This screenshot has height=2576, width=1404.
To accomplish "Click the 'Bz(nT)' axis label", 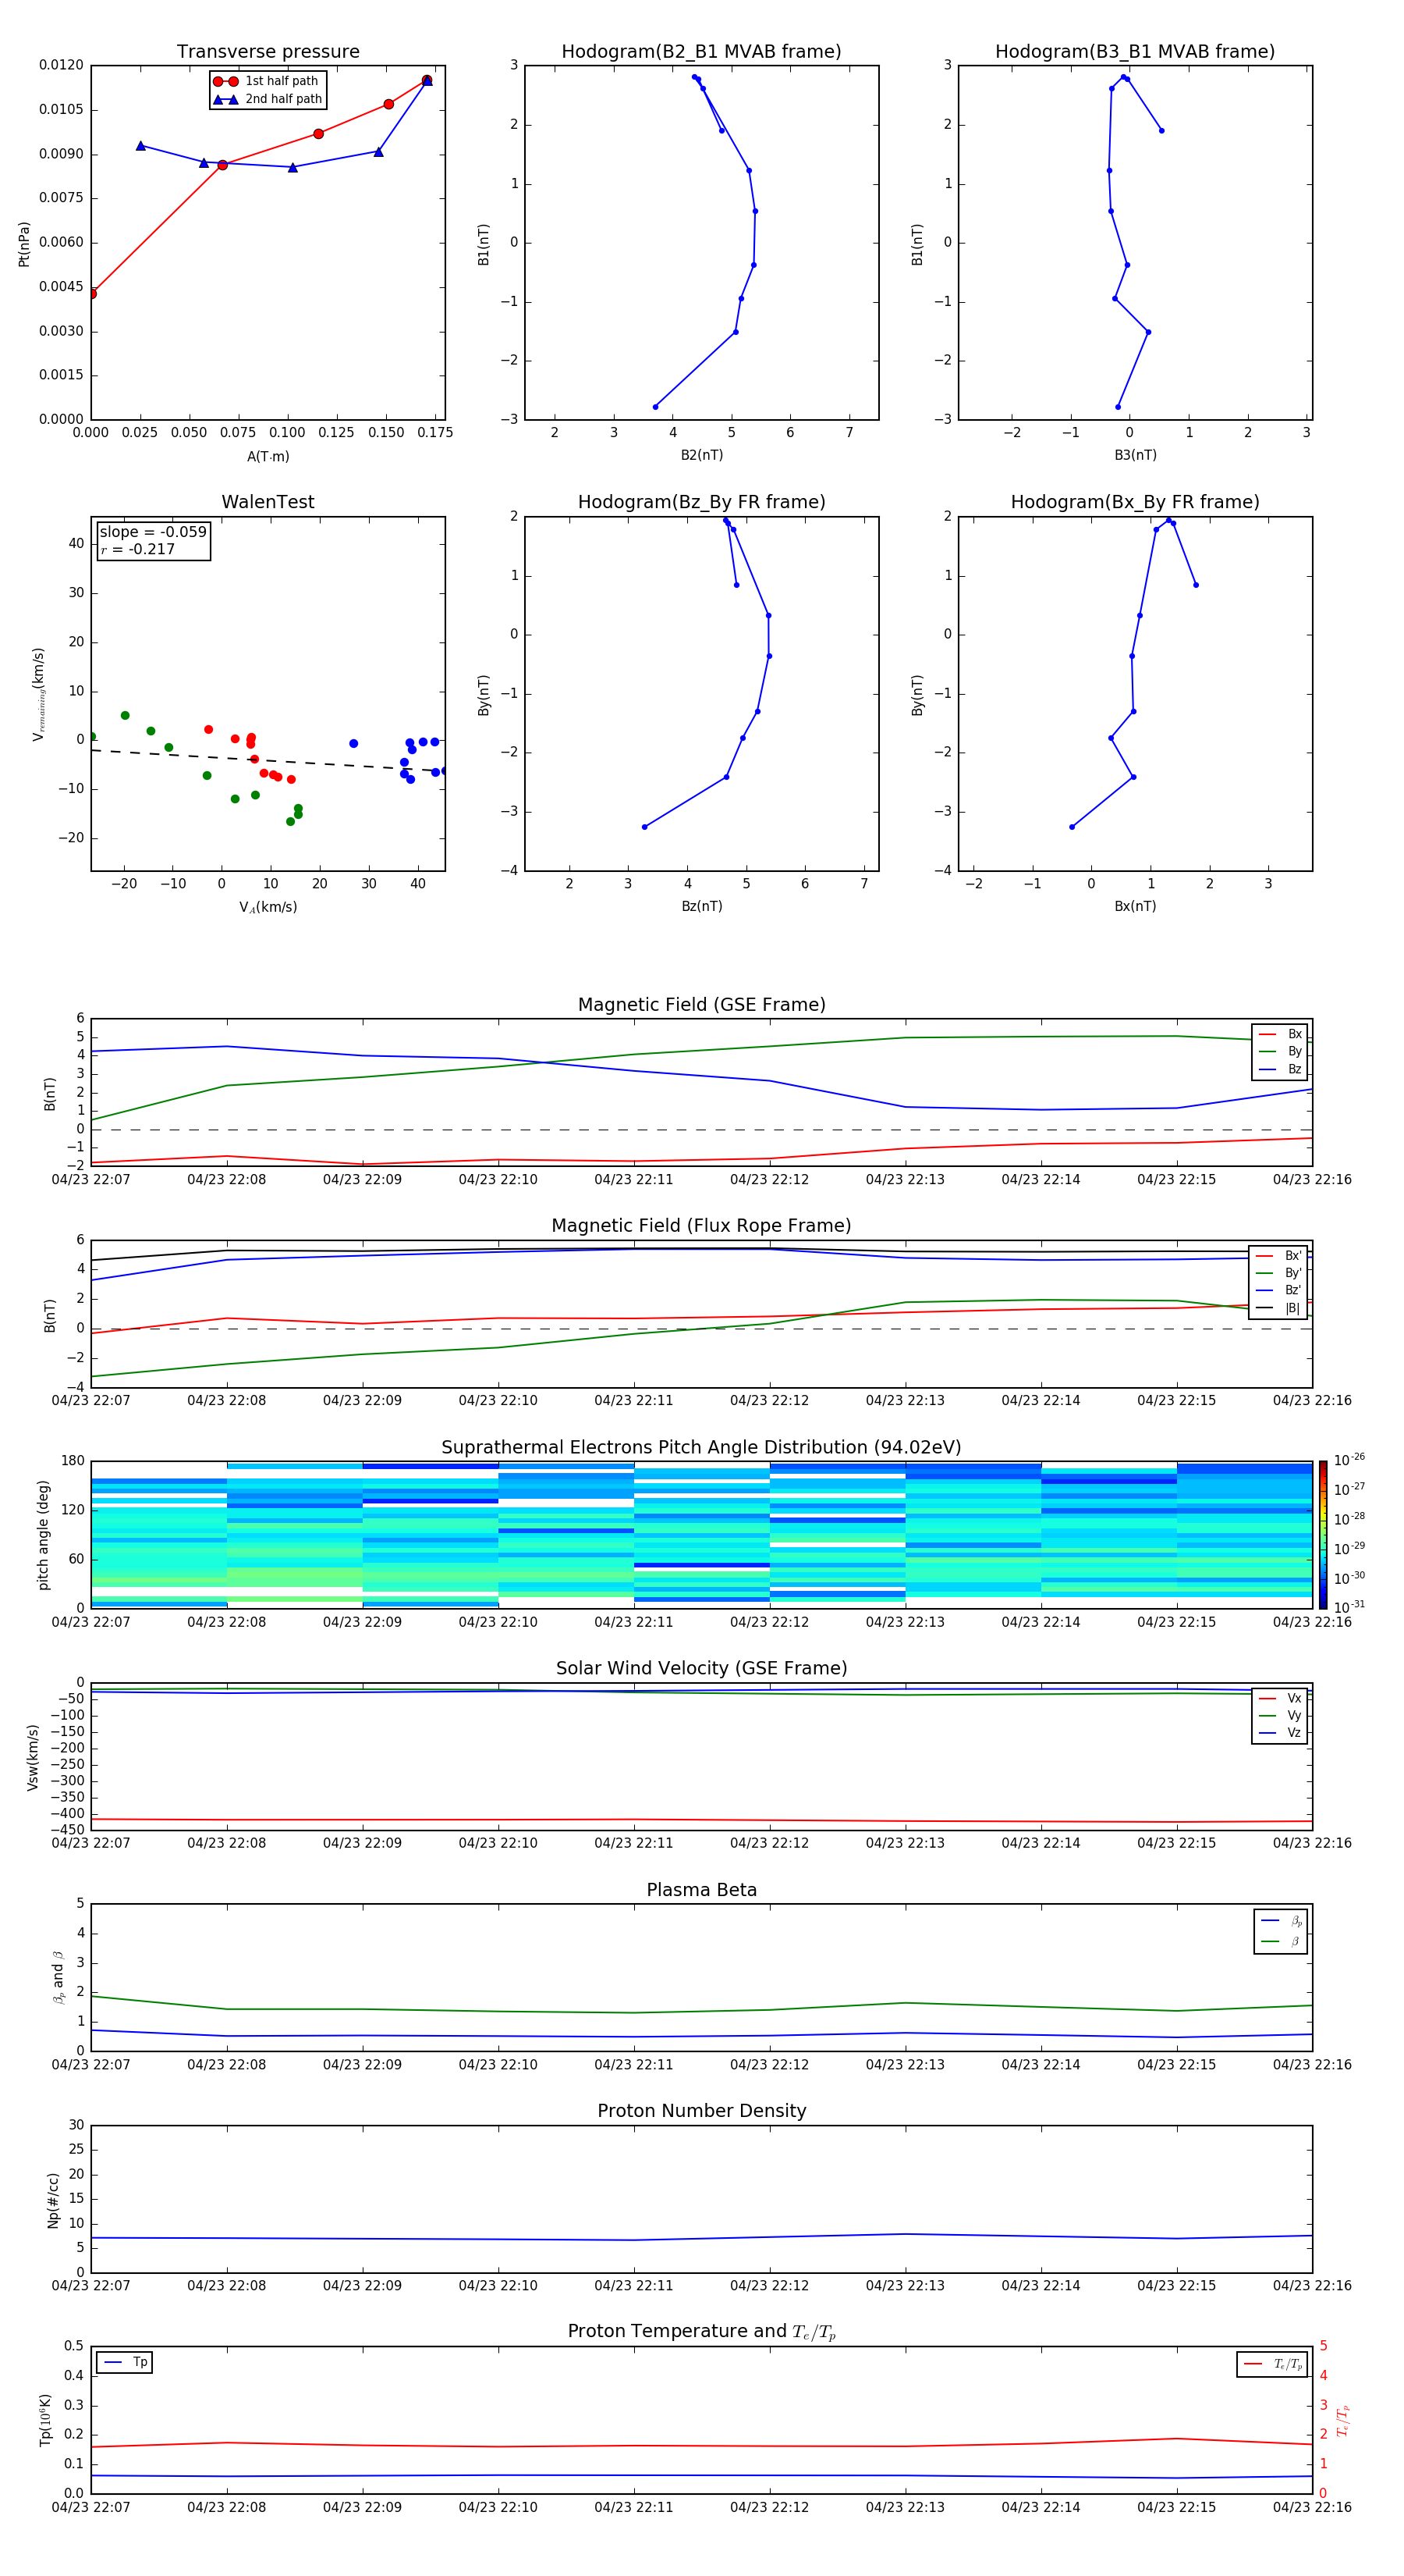I will (x=701, y=906).
